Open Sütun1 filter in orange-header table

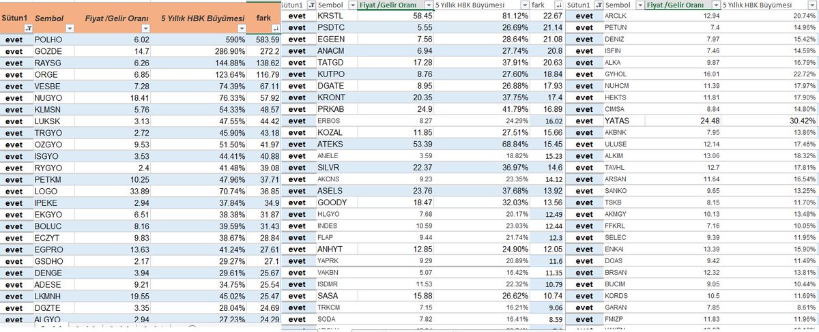coord(27,29)
